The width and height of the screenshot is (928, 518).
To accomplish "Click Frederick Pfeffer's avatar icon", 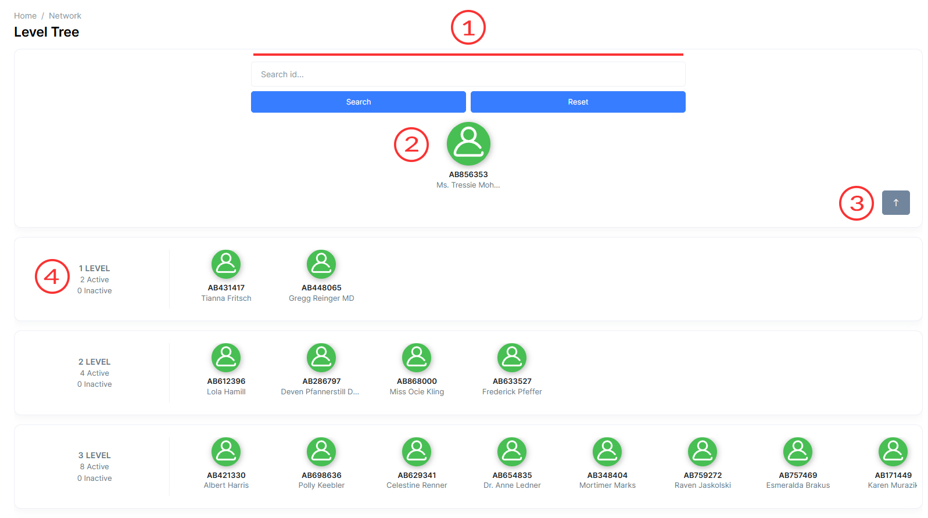I will (x=512, y=358).
